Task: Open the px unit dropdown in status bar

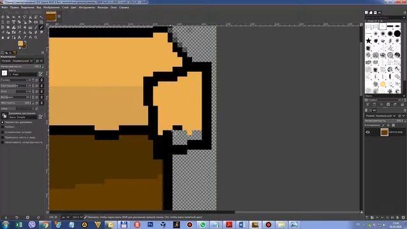Action: click(66, 217)
